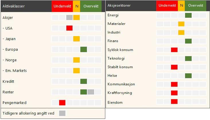
Task: Select the red Pengemarked underweight square
Action: point(62,103)
